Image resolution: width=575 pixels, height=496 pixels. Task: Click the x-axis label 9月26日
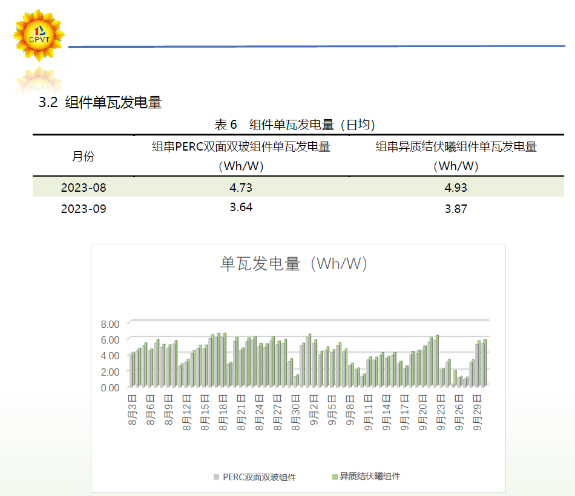[x=459, y=413]
